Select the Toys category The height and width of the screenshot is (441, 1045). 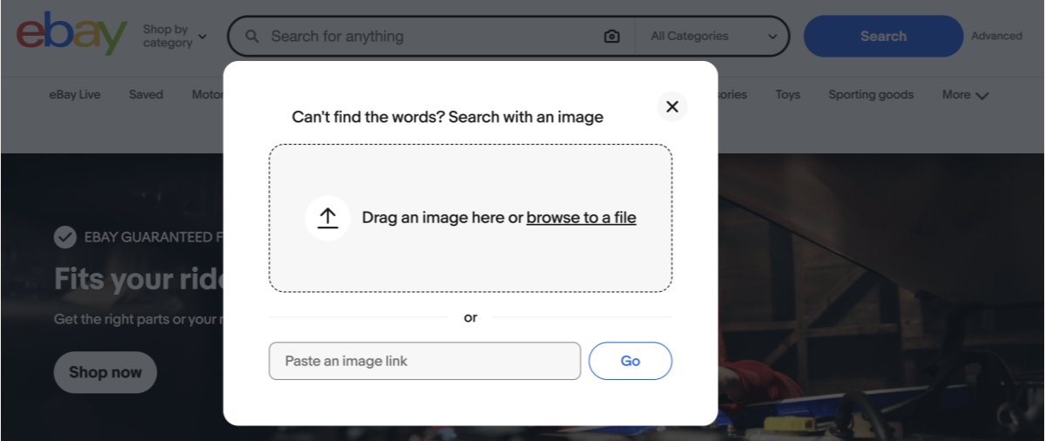[x=787, y=95]
